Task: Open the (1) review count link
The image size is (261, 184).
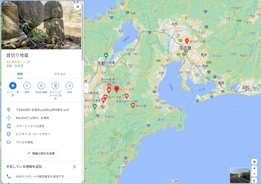Action: (x=28, y=62)
